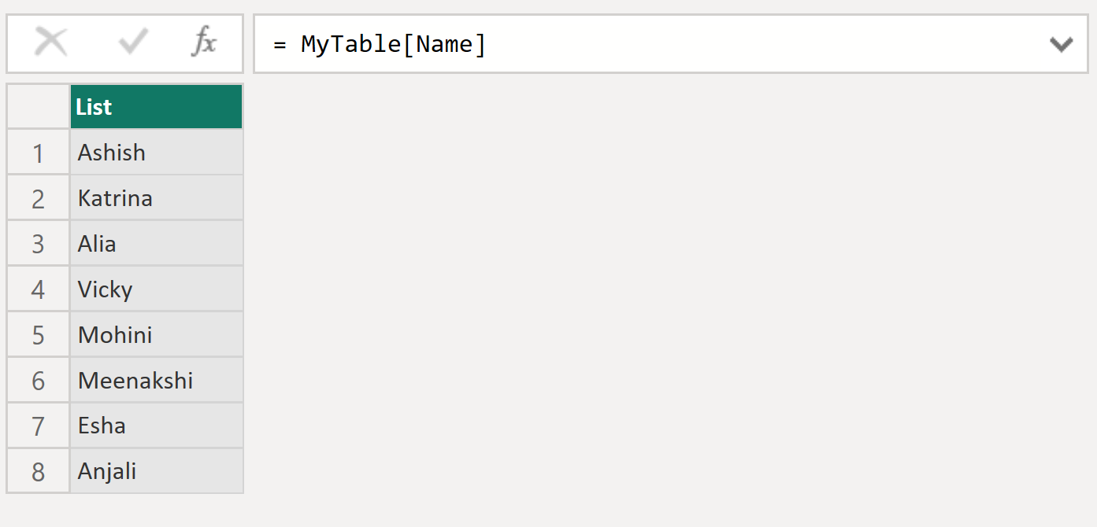The height and width of the screenshot is (527, 1097).
Task: Select the Ashish list cell
Action: [156, 153]
